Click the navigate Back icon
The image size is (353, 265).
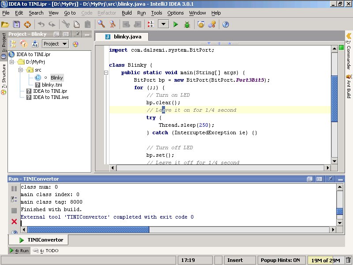coord(126,24)
